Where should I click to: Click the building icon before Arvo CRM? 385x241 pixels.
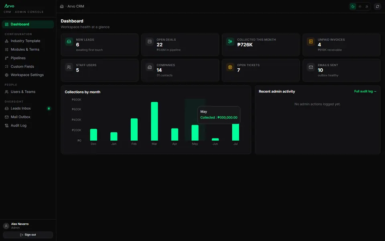pyautogui.click(x=62, y=6)
